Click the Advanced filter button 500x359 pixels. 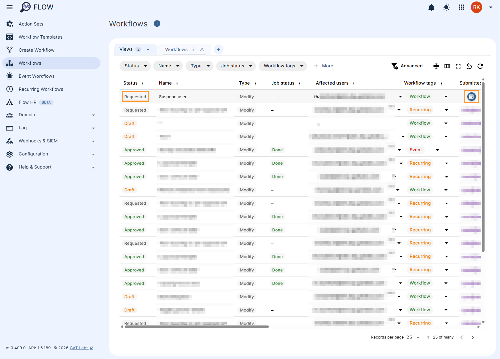click(408, 66)
